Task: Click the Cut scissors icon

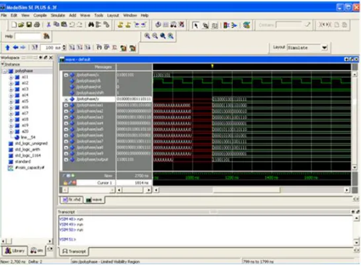Action: click(48, 24)
